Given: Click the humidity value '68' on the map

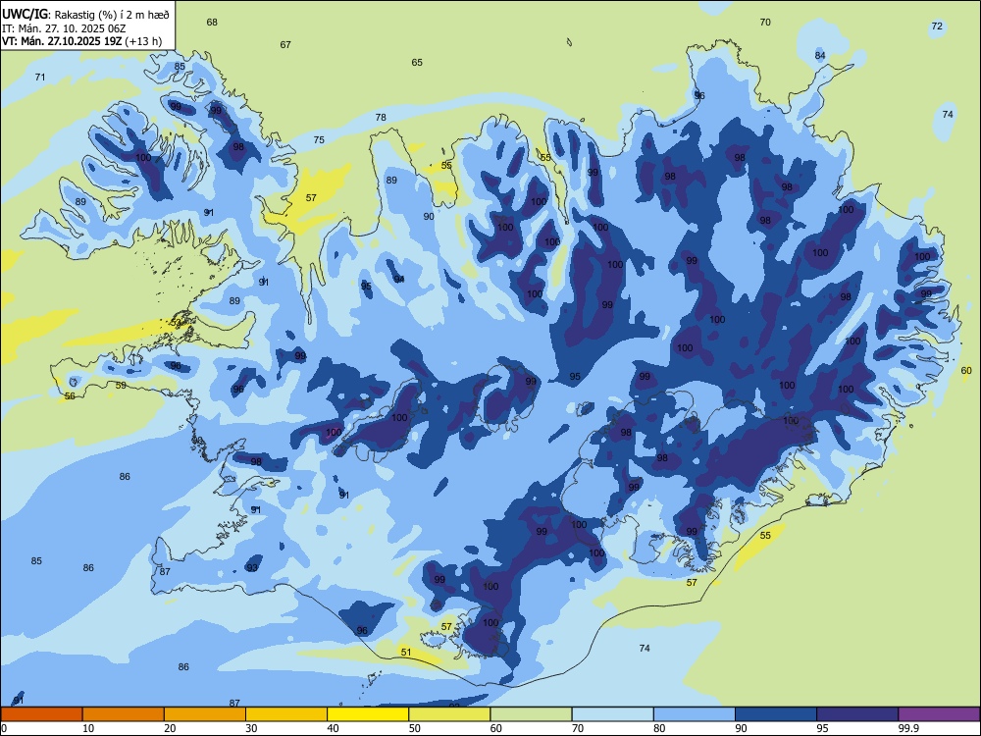Looking at the screenshot, I should (212, 22).
